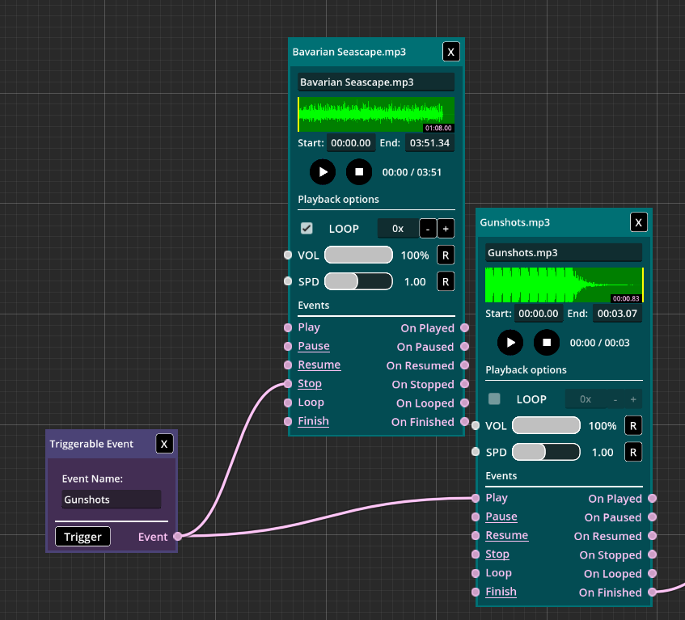The width and height of the screenshot is (685, 620).
Task: Increase loop count on Bavarian Seascape
Action: (446, 229)
